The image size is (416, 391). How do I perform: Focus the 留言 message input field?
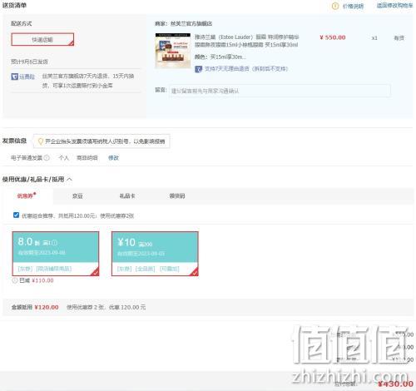[x=280, y=91]
